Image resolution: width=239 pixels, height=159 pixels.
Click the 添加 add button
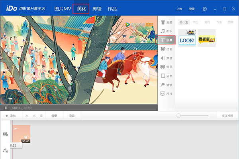pos(11,116)
